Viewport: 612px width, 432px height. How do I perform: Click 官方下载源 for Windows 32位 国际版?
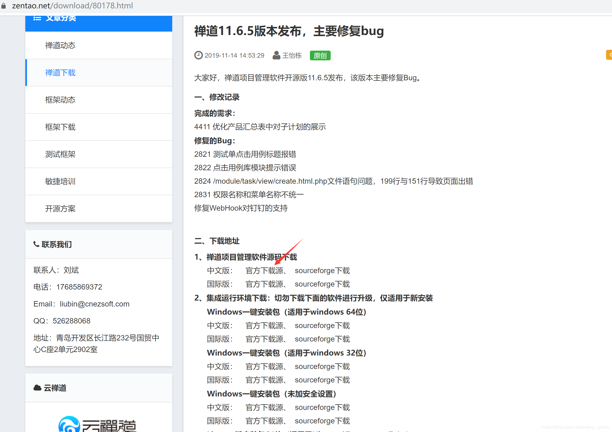coord(264,380)
